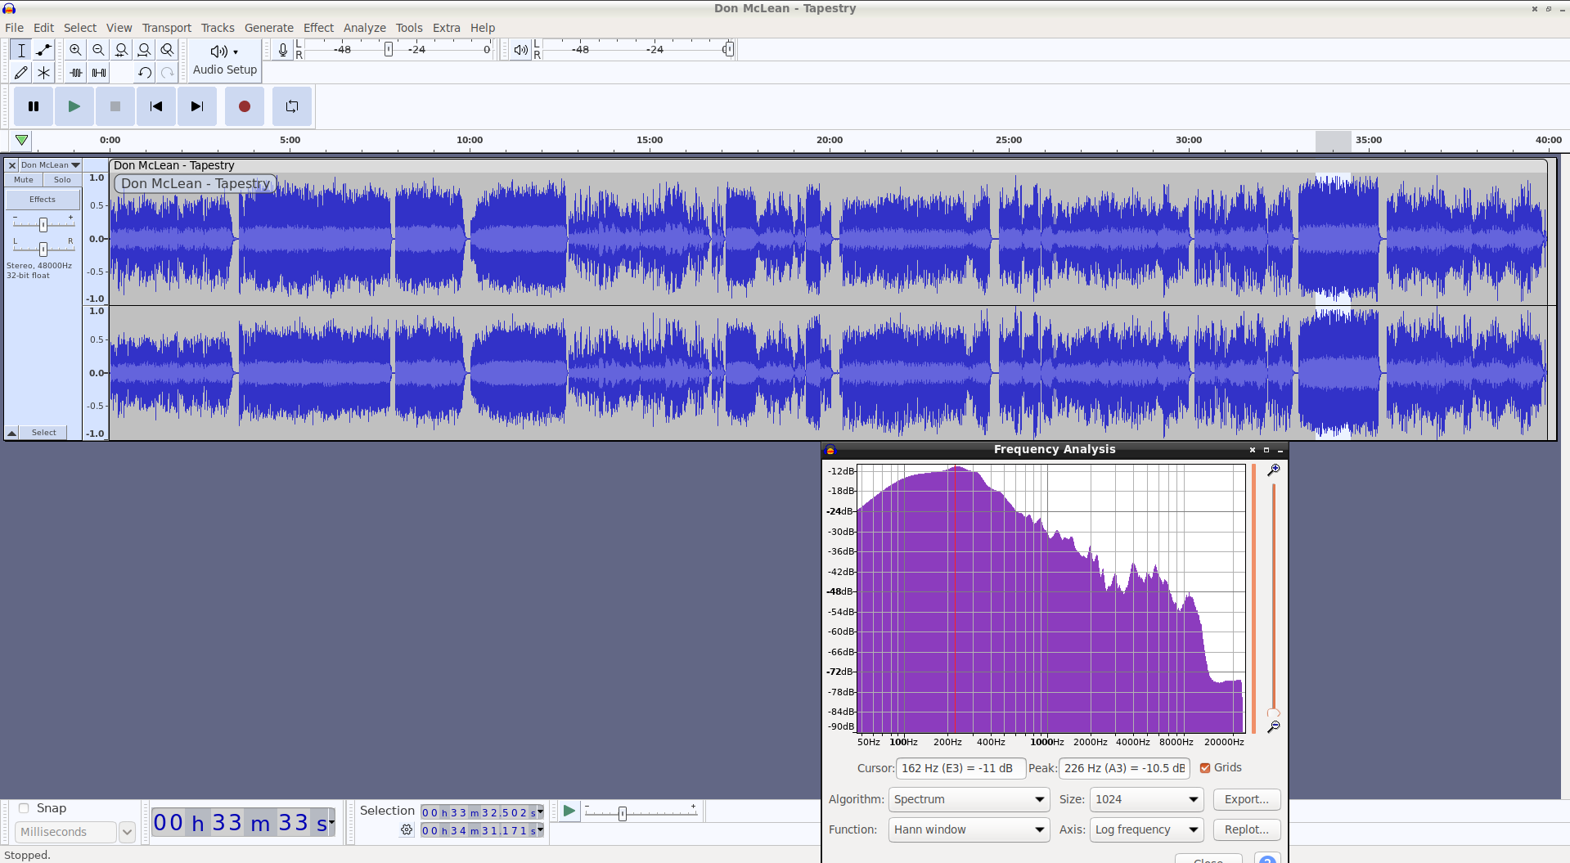Select the Multi-tool asterisk icon
This screenshot has width=1570, height=863.
44,73
